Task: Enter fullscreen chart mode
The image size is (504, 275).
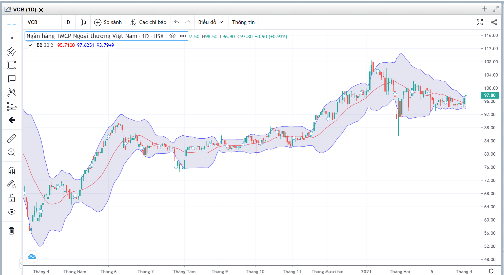Action: click(x=480, y=22)
